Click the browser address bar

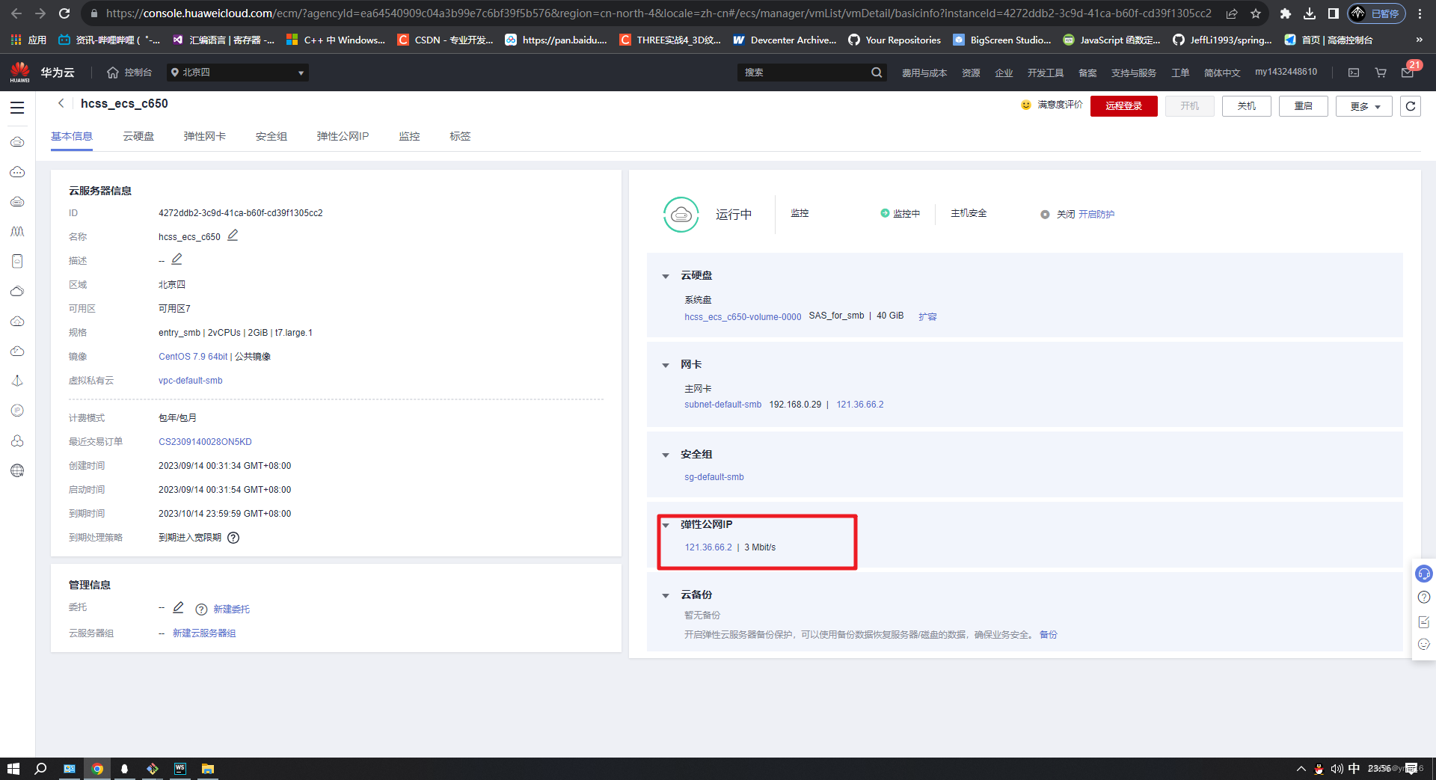click(658, 13)
